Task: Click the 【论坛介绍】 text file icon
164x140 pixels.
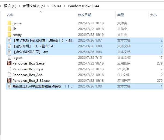Action: pyautogui.click(x=9, y=46)
